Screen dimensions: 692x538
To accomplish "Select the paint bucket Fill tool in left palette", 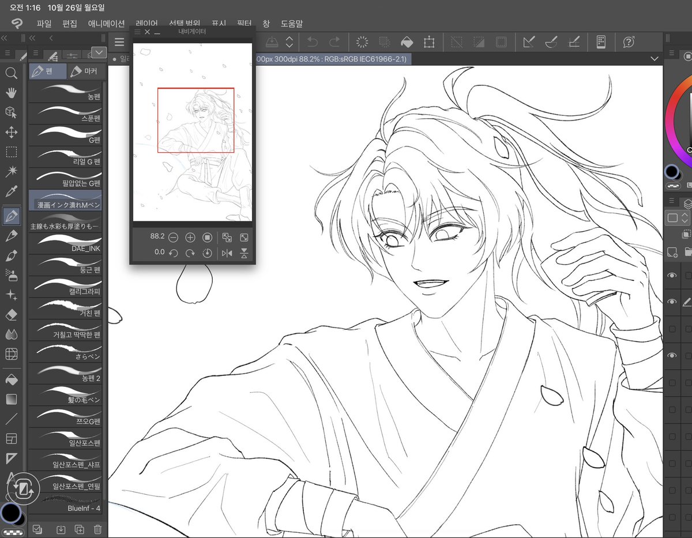I will coord(11,379).
